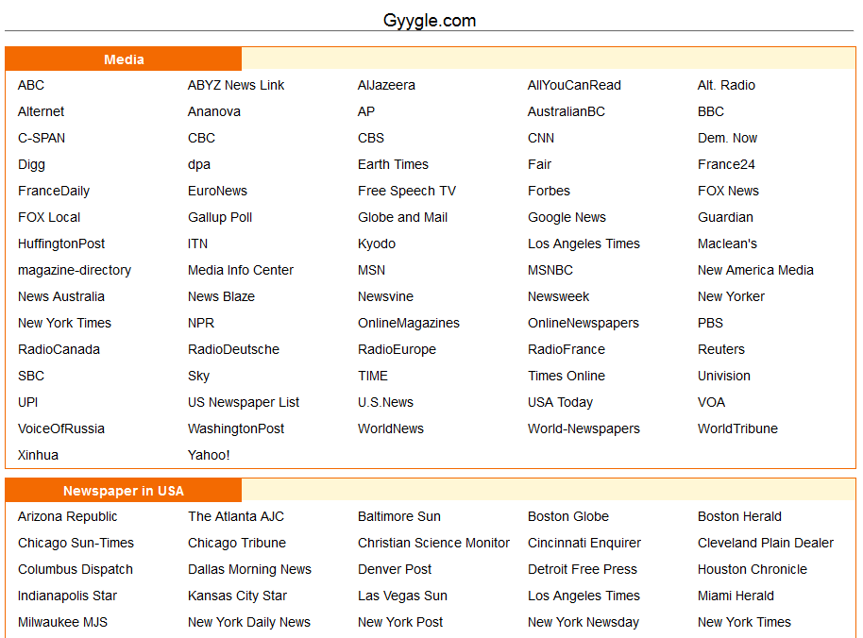This screenshot has height=638, width=863.
Task: Open the WashingtonPost link
Action: click(236, 428)
